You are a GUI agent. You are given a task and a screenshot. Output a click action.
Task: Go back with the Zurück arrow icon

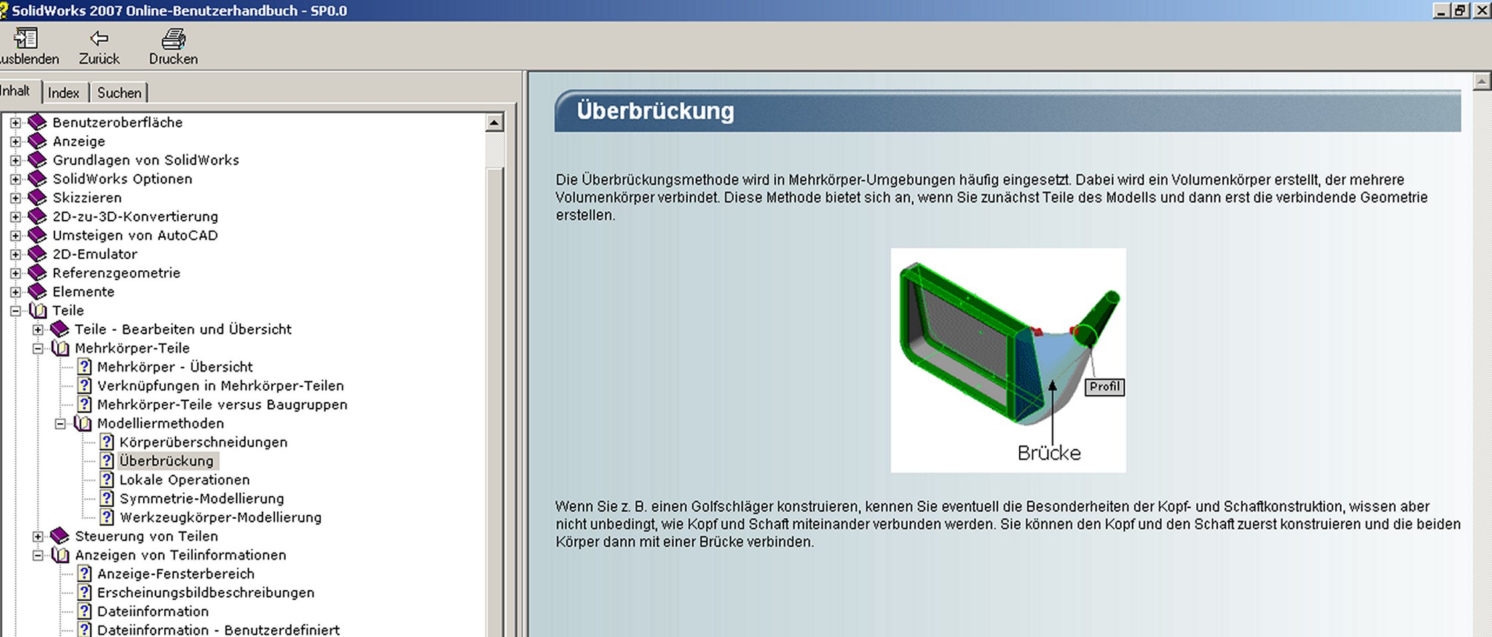pyautogui.click(x=99, y=38)
